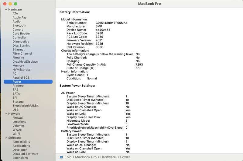Select PCI in the sidebar
The height and width of the screenshot is (161, 243).
click(15, 74)
